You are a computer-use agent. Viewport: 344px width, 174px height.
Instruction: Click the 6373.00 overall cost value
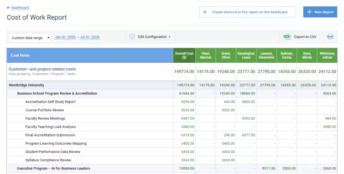(188, 135)
